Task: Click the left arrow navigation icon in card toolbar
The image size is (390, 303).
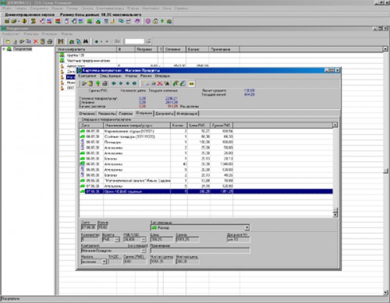Action: point(114,84)
